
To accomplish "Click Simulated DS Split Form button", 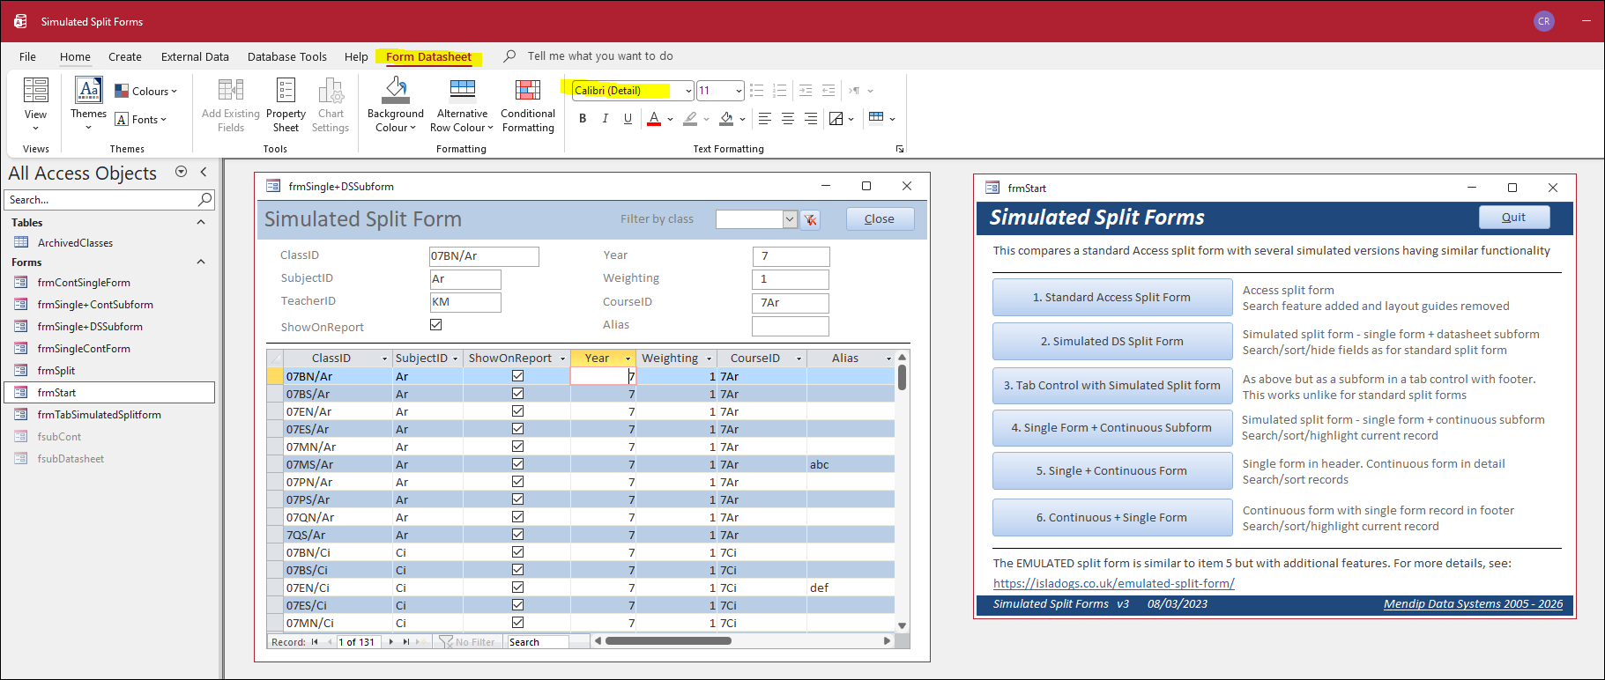I will coord(1111,342).
